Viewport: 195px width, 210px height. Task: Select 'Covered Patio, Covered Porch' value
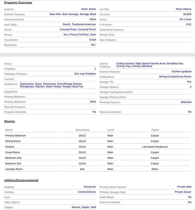pyautogui.click(x=78, y=29)
